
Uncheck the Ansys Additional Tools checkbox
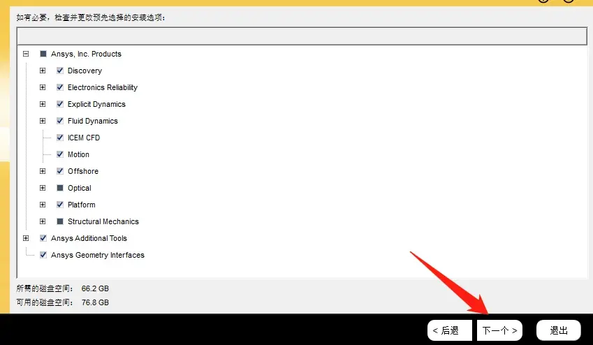pos(43,238)
